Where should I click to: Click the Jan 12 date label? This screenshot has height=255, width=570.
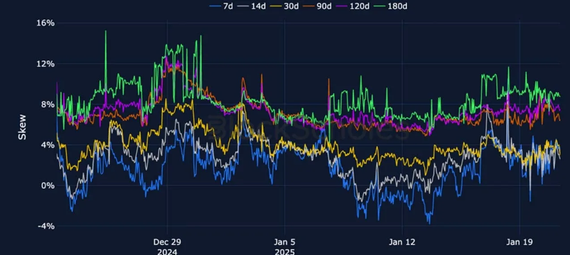coord(402,242)
